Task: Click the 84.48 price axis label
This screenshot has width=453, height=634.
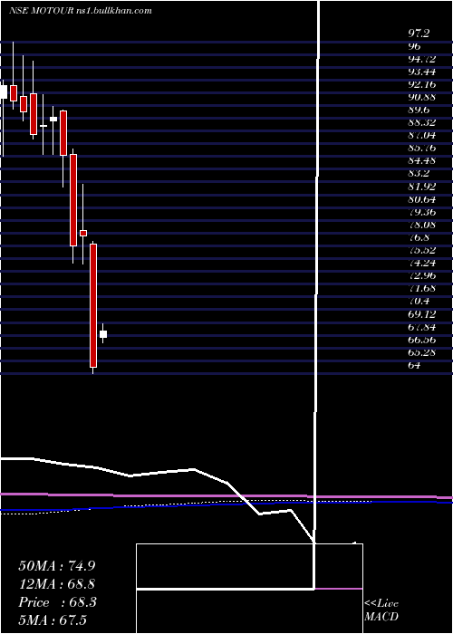Action: point(421,161)
